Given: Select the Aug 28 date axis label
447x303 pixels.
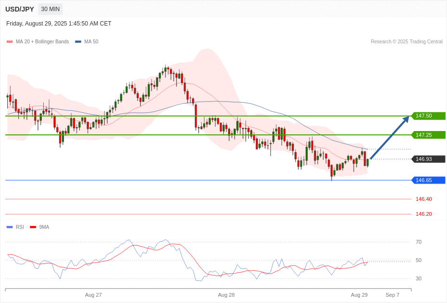Looking at the screenshot, I should click(226, 295).
